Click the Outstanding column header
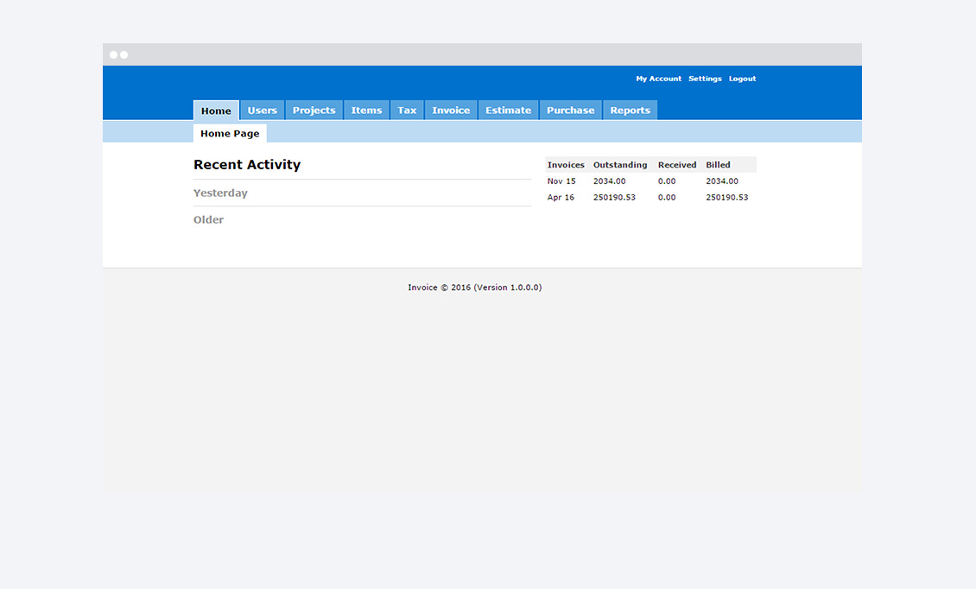976x589 pixels. tap(619, 165)
